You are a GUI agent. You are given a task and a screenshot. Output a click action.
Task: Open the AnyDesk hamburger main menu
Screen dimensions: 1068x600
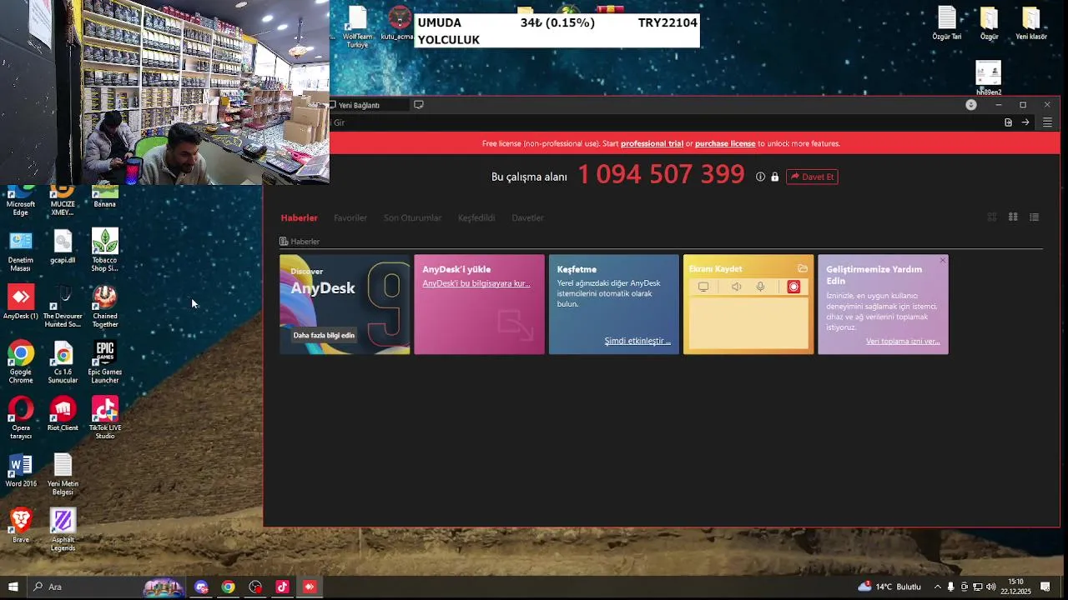tap(1047, 122)
